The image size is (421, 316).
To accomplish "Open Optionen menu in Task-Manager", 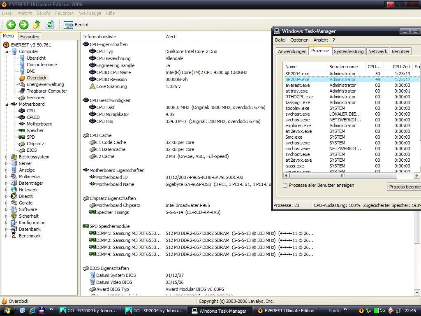I will (299, 40).
